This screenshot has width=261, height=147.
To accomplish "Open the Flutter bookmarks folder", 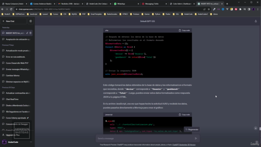I will coord(166,14).
